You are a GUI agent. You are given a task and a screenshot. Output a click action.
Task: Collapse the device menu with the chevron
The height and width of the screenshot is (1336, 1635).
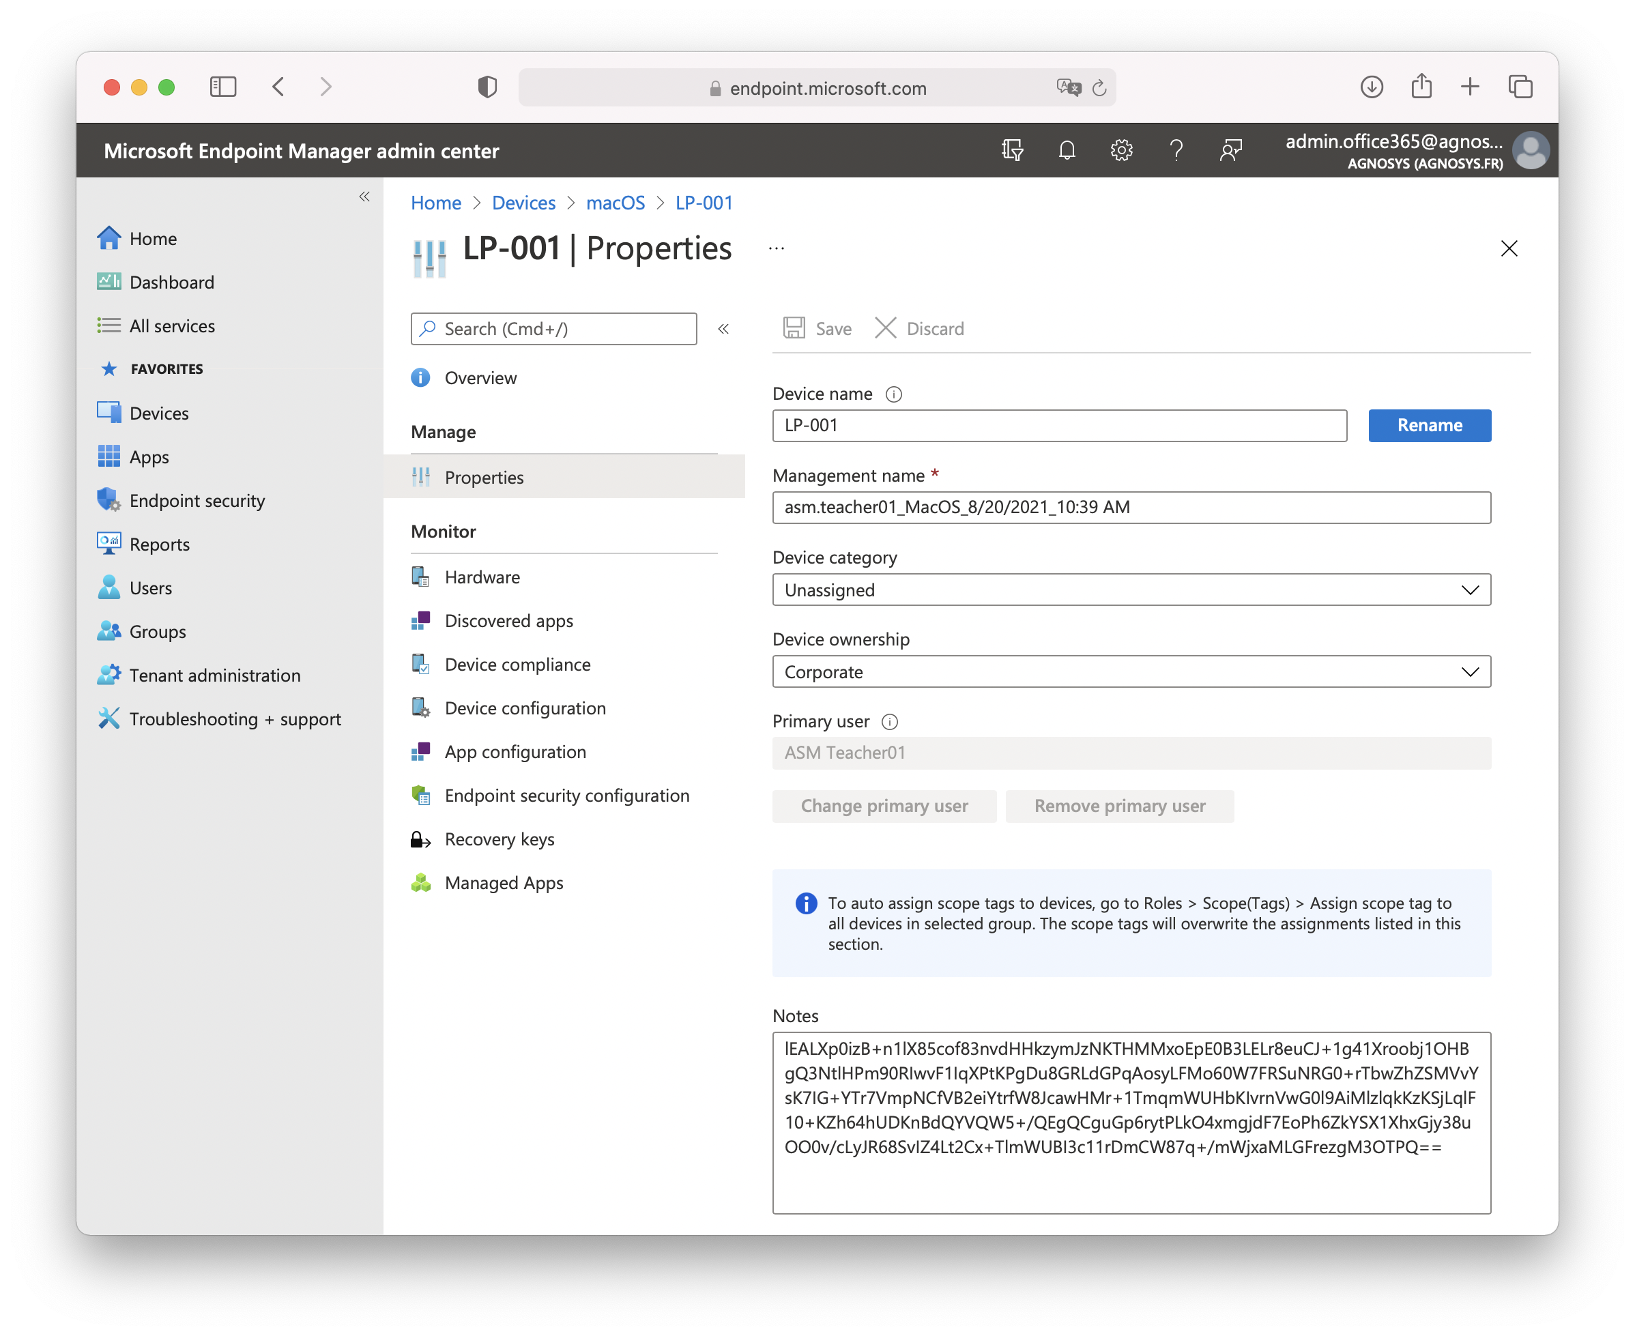723,330
